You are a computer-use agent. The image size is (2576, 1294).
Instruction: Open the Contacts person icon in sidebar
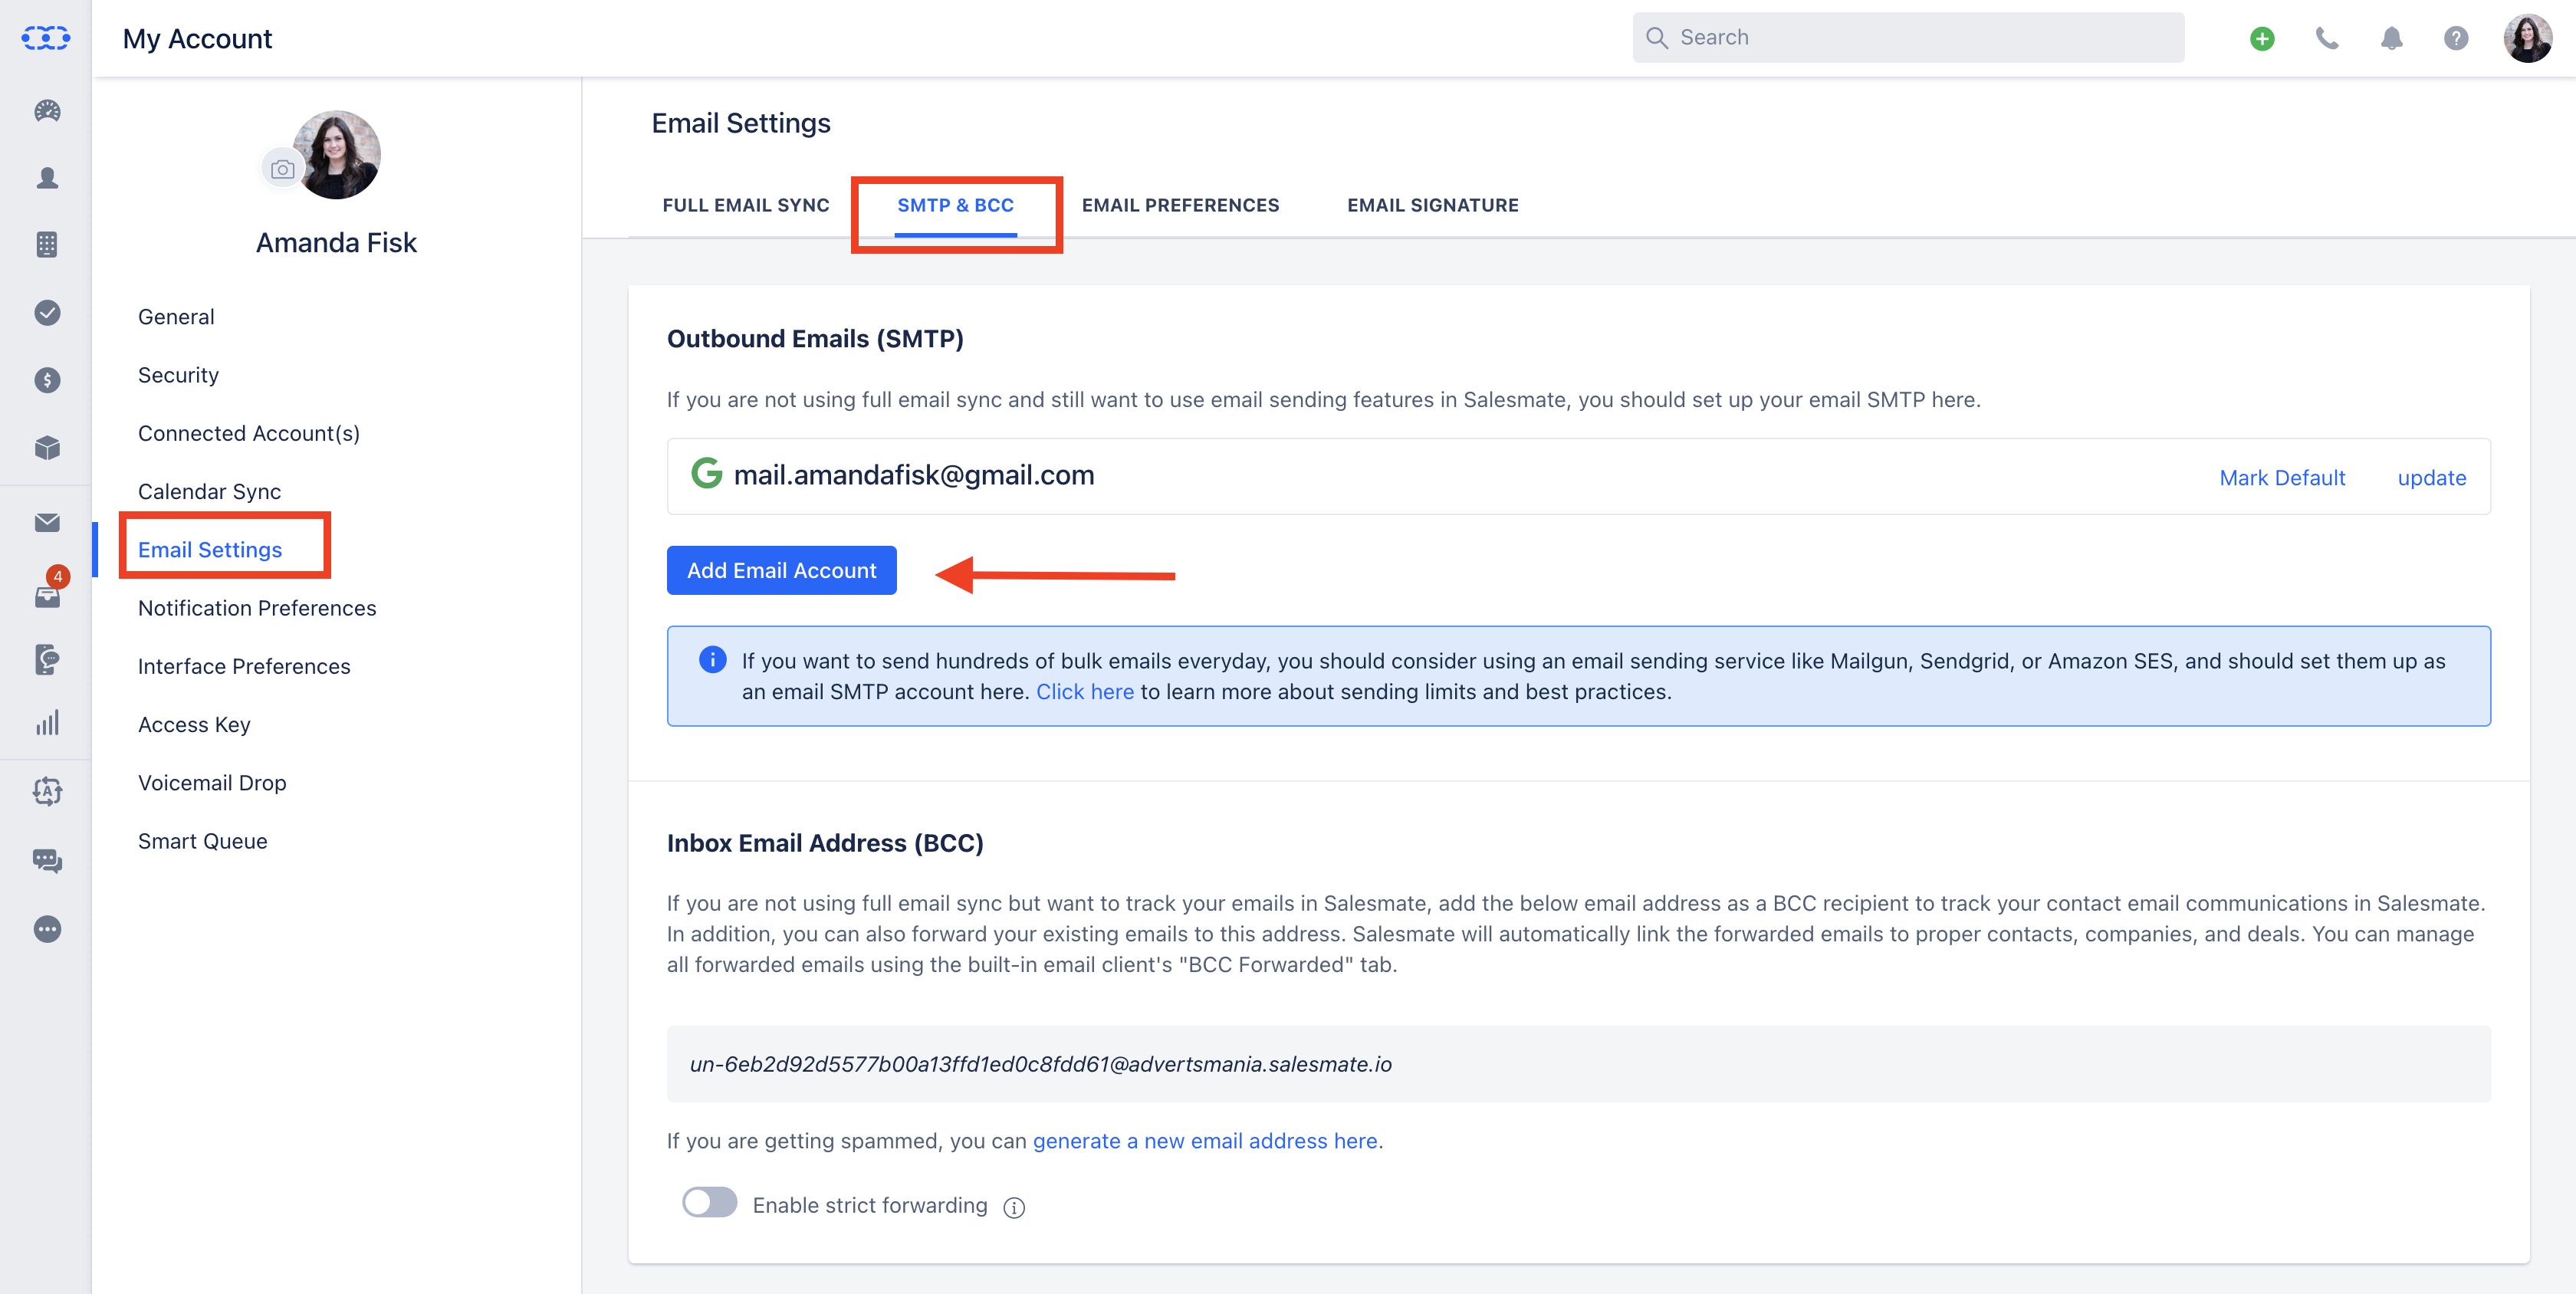47,178
